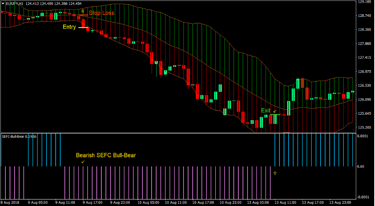This screenshot has height=206, width=375.
Task: Click indicator scale value -0.0001
Action: coord(363,197)
